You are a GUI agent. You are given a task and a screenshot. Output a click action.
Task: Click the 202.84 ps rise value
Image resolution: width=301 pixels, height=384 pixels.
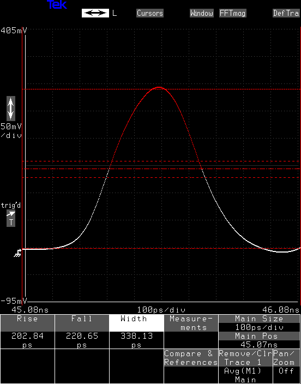[x=27, y=340]
